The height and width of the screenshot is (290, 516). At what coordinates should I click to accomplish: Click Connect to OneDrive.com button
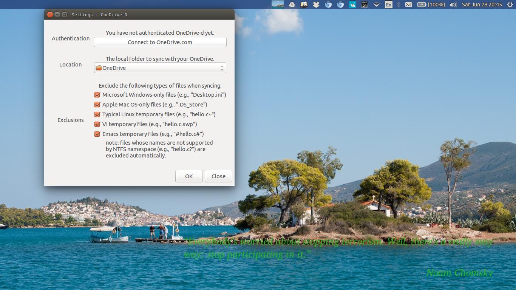[x=160, y=42]
